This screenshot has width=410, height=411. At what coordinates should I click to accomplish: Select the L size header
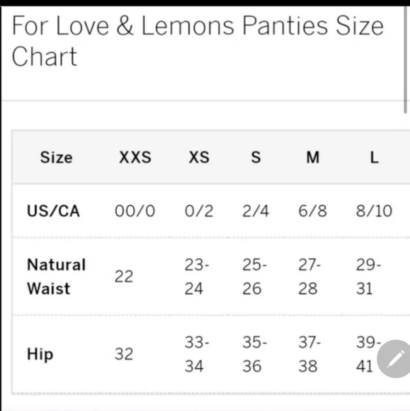pos(374,157)
